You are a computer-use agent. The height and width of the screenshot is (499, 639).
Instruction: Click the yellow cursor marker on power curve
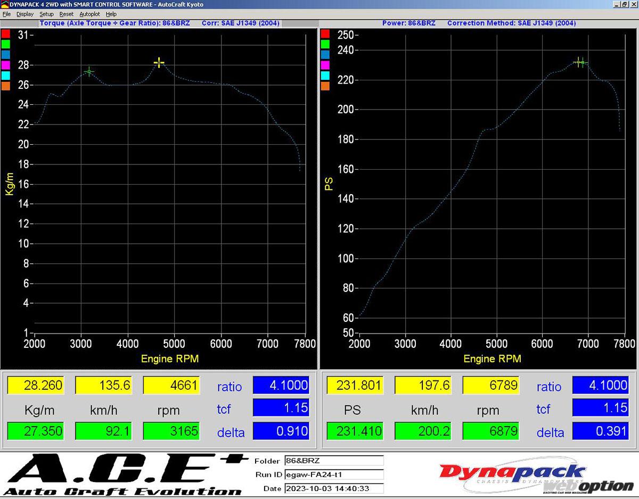tap(578, 62)
